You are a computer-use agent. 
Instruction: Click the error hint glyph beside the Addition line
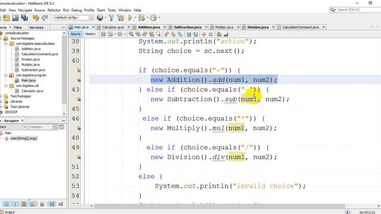coord(79,80)
